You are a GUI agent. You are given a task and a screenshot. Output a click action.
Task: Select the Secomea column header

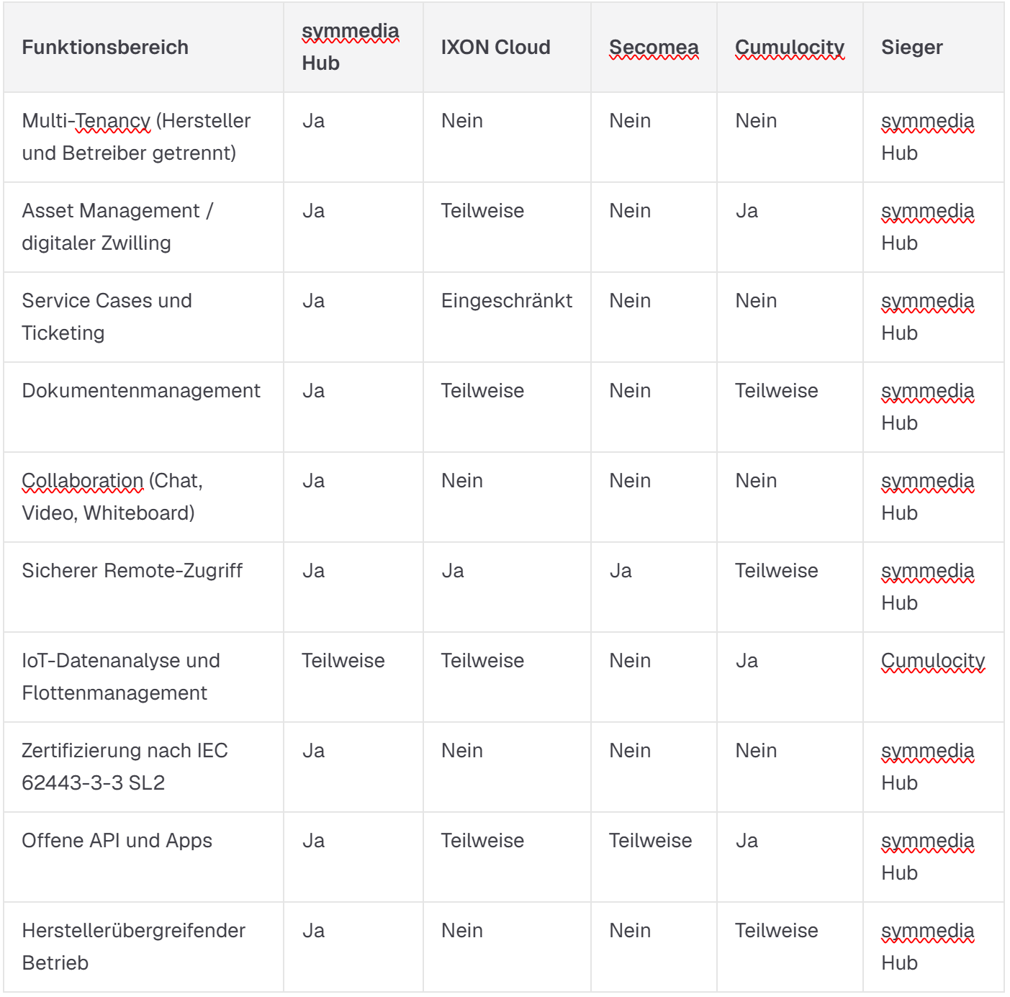pos(654,48)
